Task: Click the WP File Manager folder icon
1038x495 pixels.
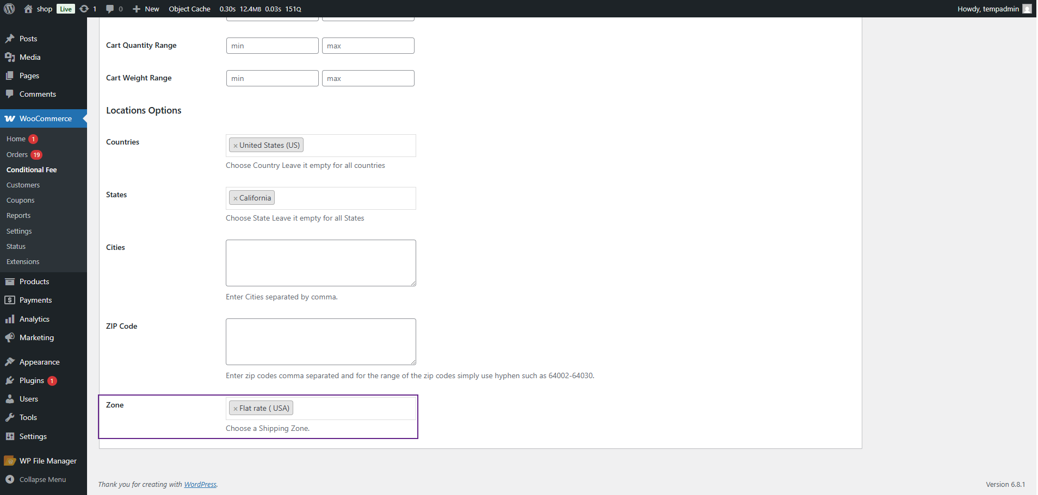Action: (10, 461)
